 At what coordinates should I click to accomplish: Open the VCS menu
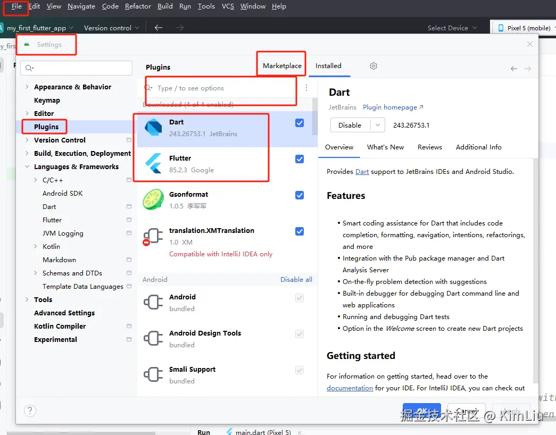[x=228, y=6]
